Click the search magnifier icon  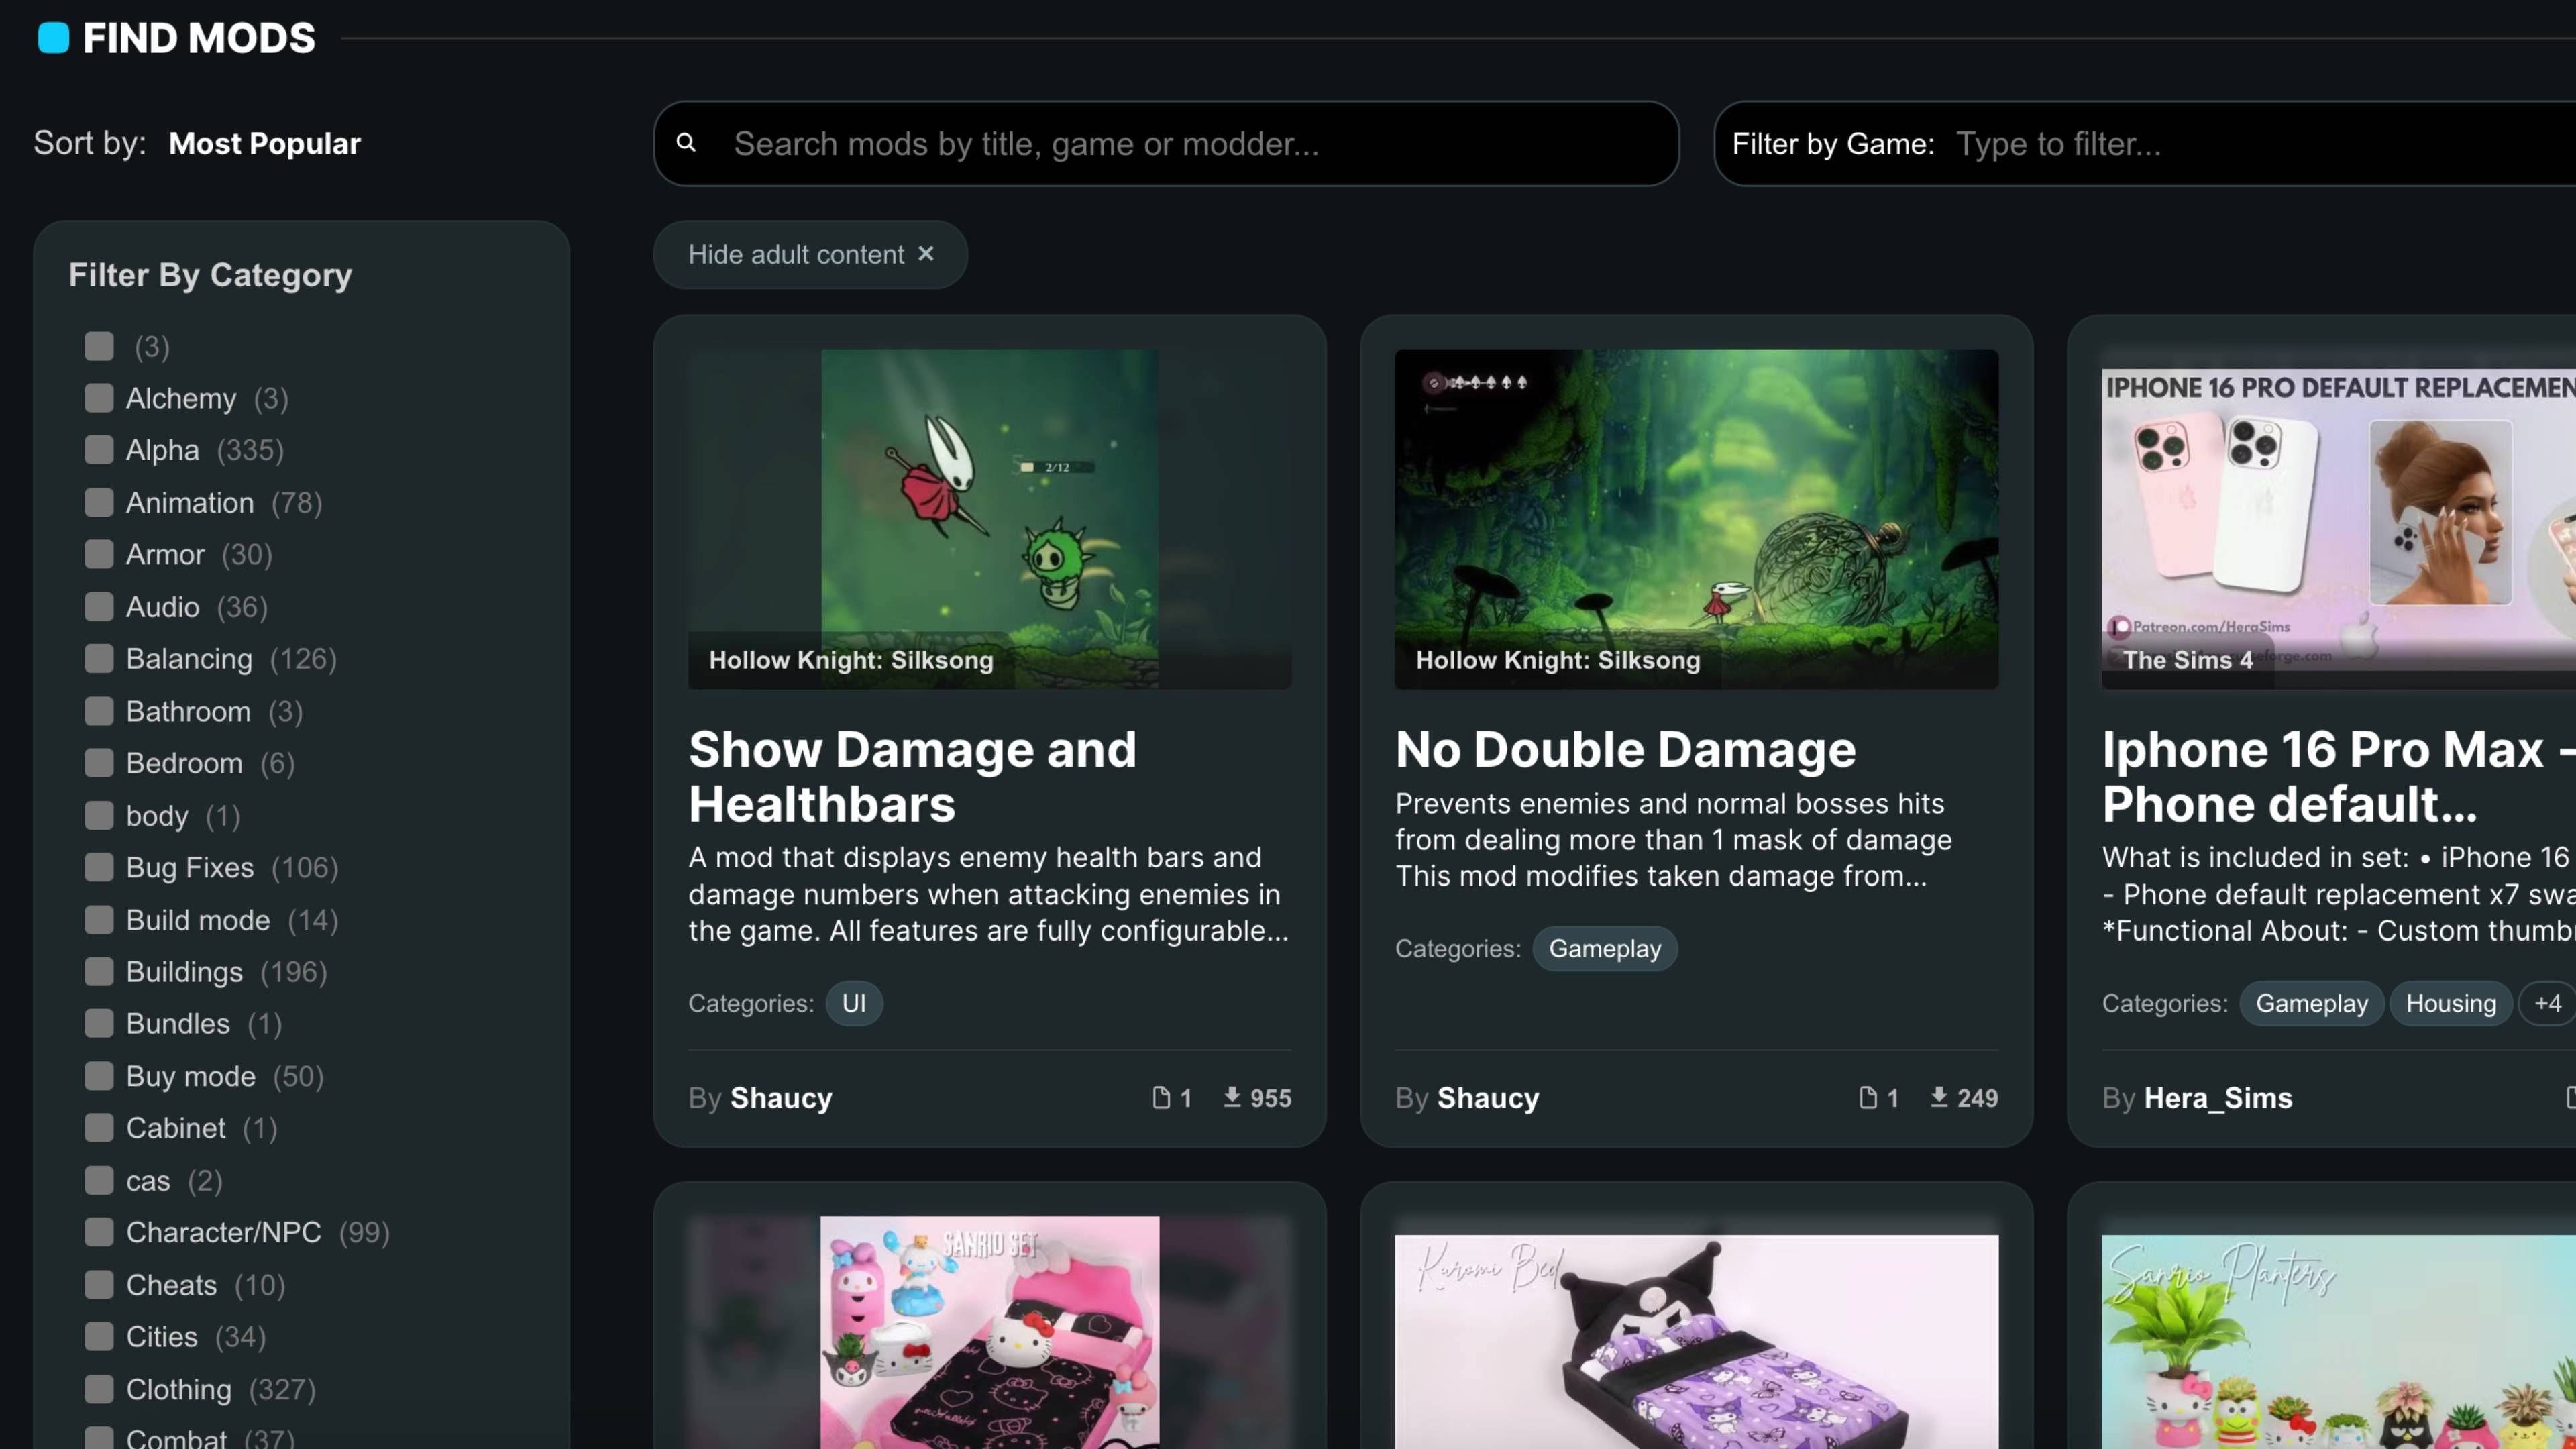point(686,143)
